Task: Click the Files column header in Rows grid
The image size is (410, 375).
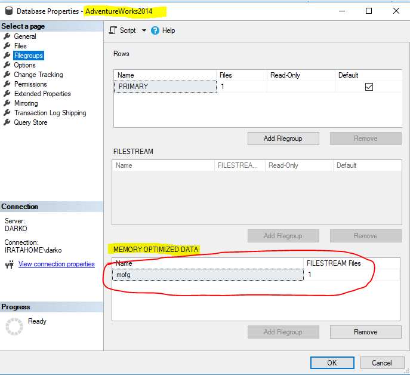Action: pos(242,75)
